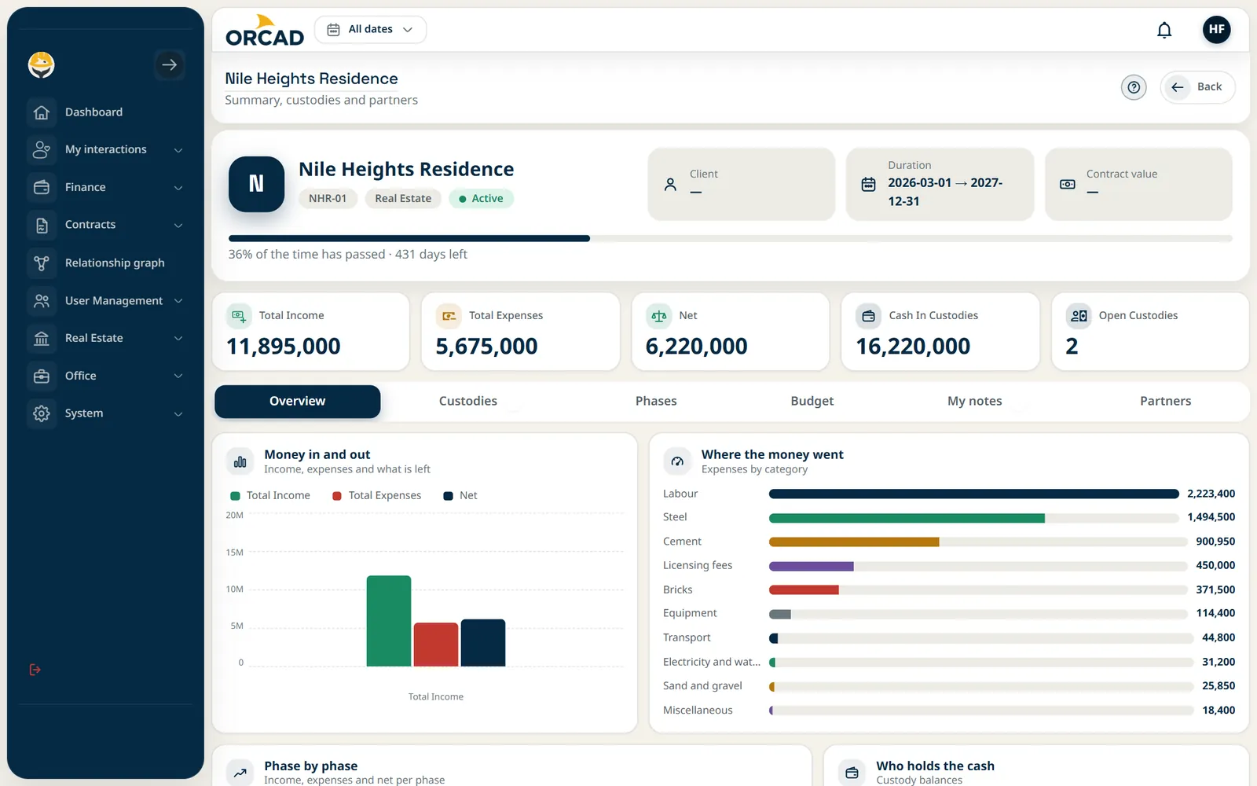1257x786 pixels.
Task: Expand the Contracts menu chevron
Action: (178, 226)
